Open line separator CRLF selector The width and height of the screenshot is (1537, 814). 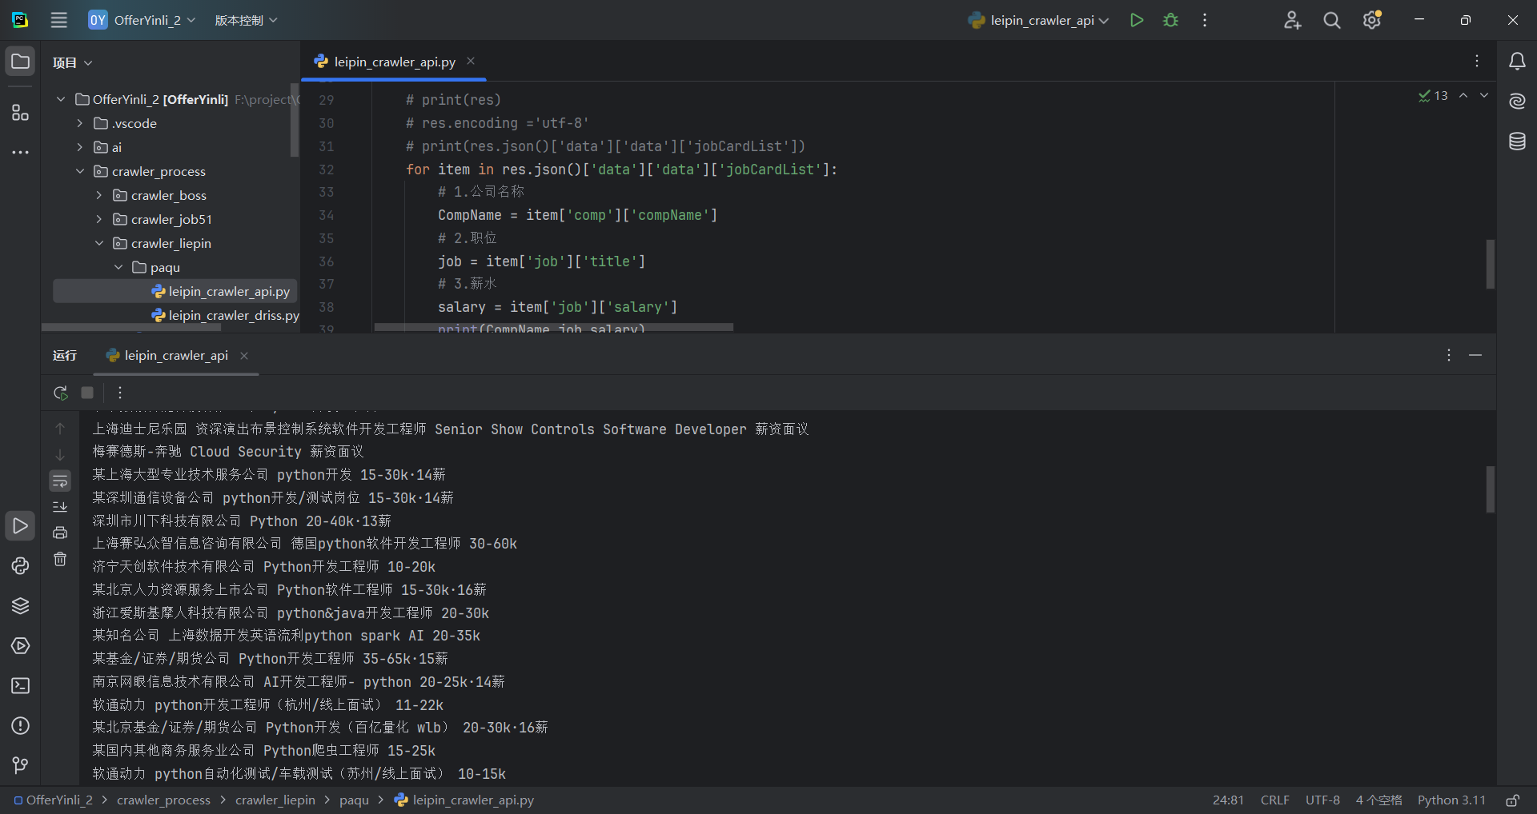click(x=1274, y=800)
